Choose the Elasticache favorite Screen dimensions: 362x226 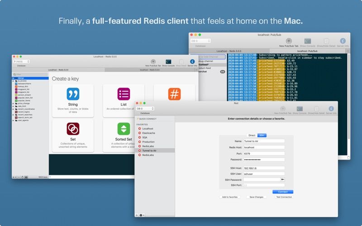click(149, 133)
